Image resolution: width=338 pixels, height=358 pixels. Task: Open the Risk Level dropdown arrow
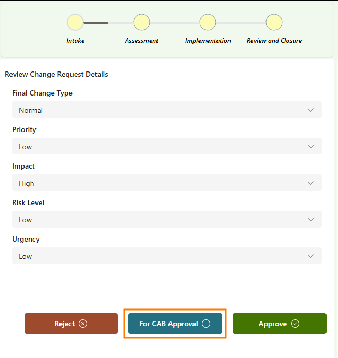(x=311, y=220)
